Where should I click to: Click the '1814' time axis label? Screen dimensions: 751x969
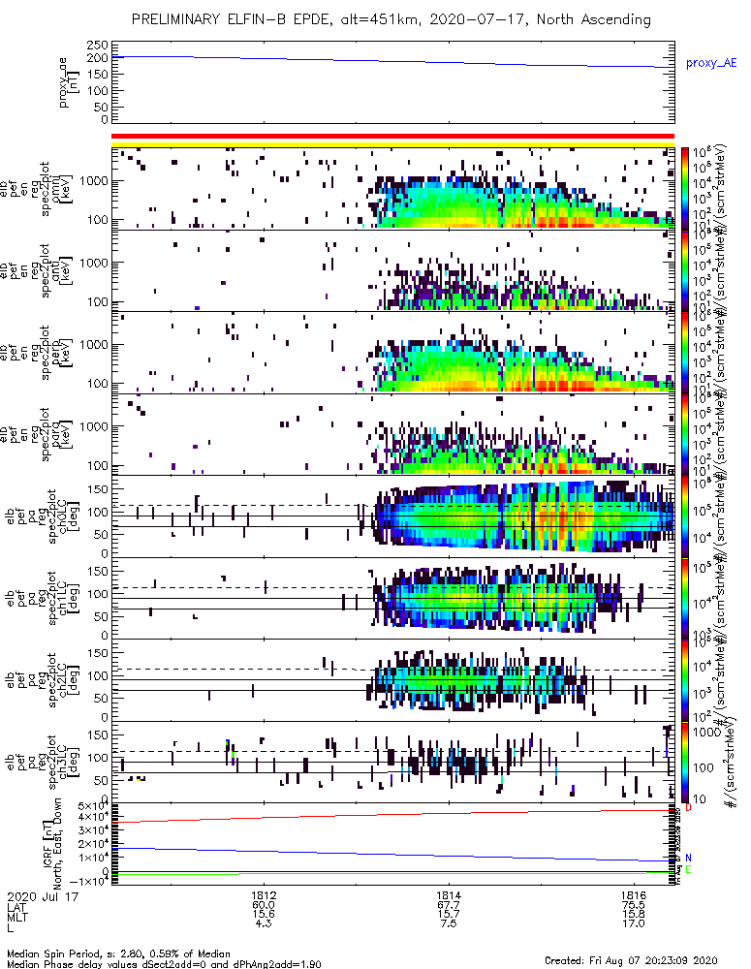click(x=449, y=895)
